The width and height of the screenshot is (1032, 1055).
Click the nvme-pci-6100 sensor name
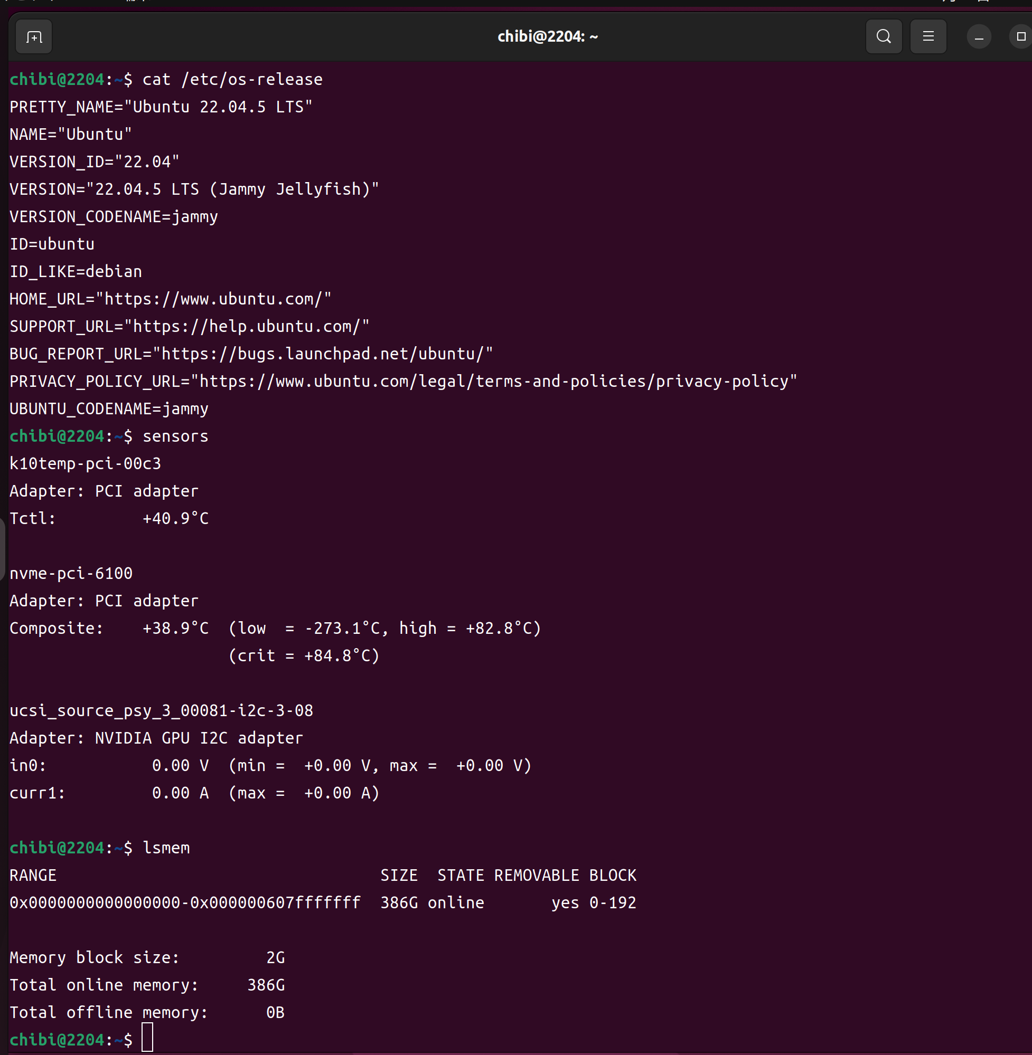(71, 574)
